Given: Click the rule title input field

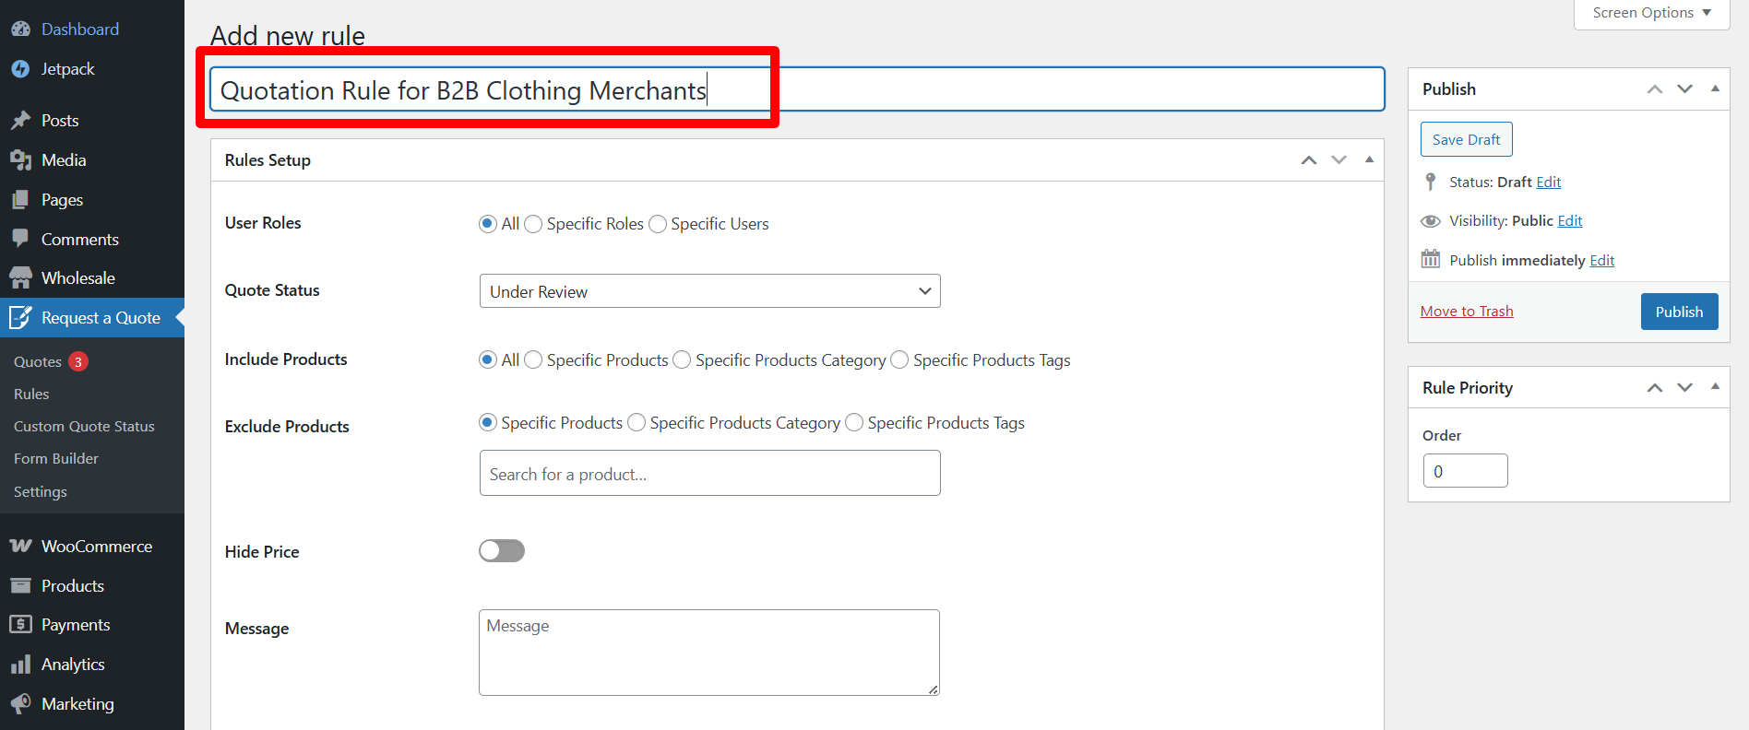Looking at the screenshot, I should pyautogui.click(x=797, y=89).
